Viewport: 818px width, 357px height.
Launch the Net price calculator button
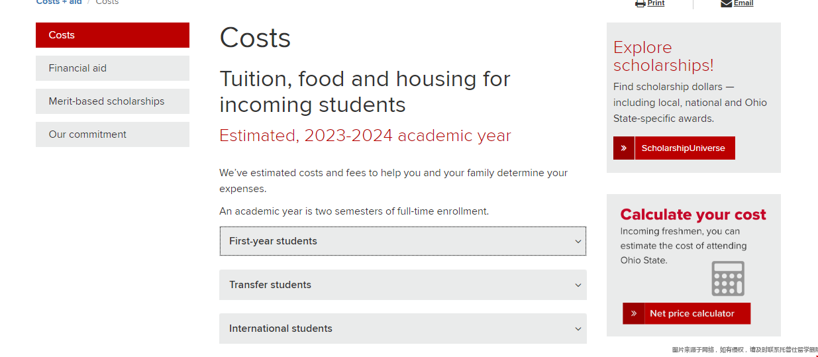pyautogui.click(x=686, y=313)
